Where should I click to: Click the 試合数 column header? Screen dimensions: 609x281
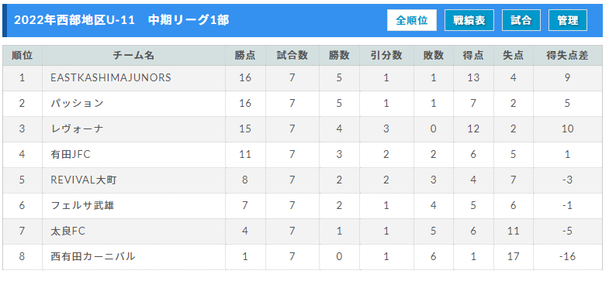[292, 56]
